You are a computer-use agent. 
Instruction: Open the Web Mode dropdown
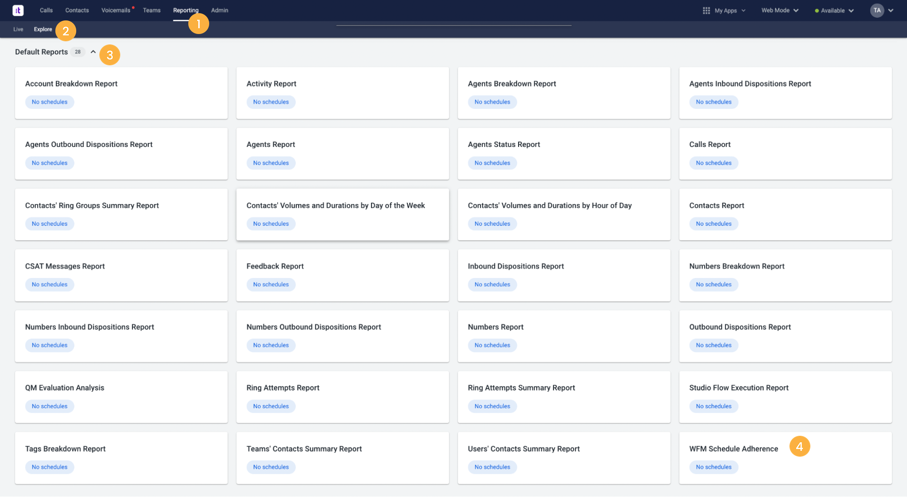point(776,10)
